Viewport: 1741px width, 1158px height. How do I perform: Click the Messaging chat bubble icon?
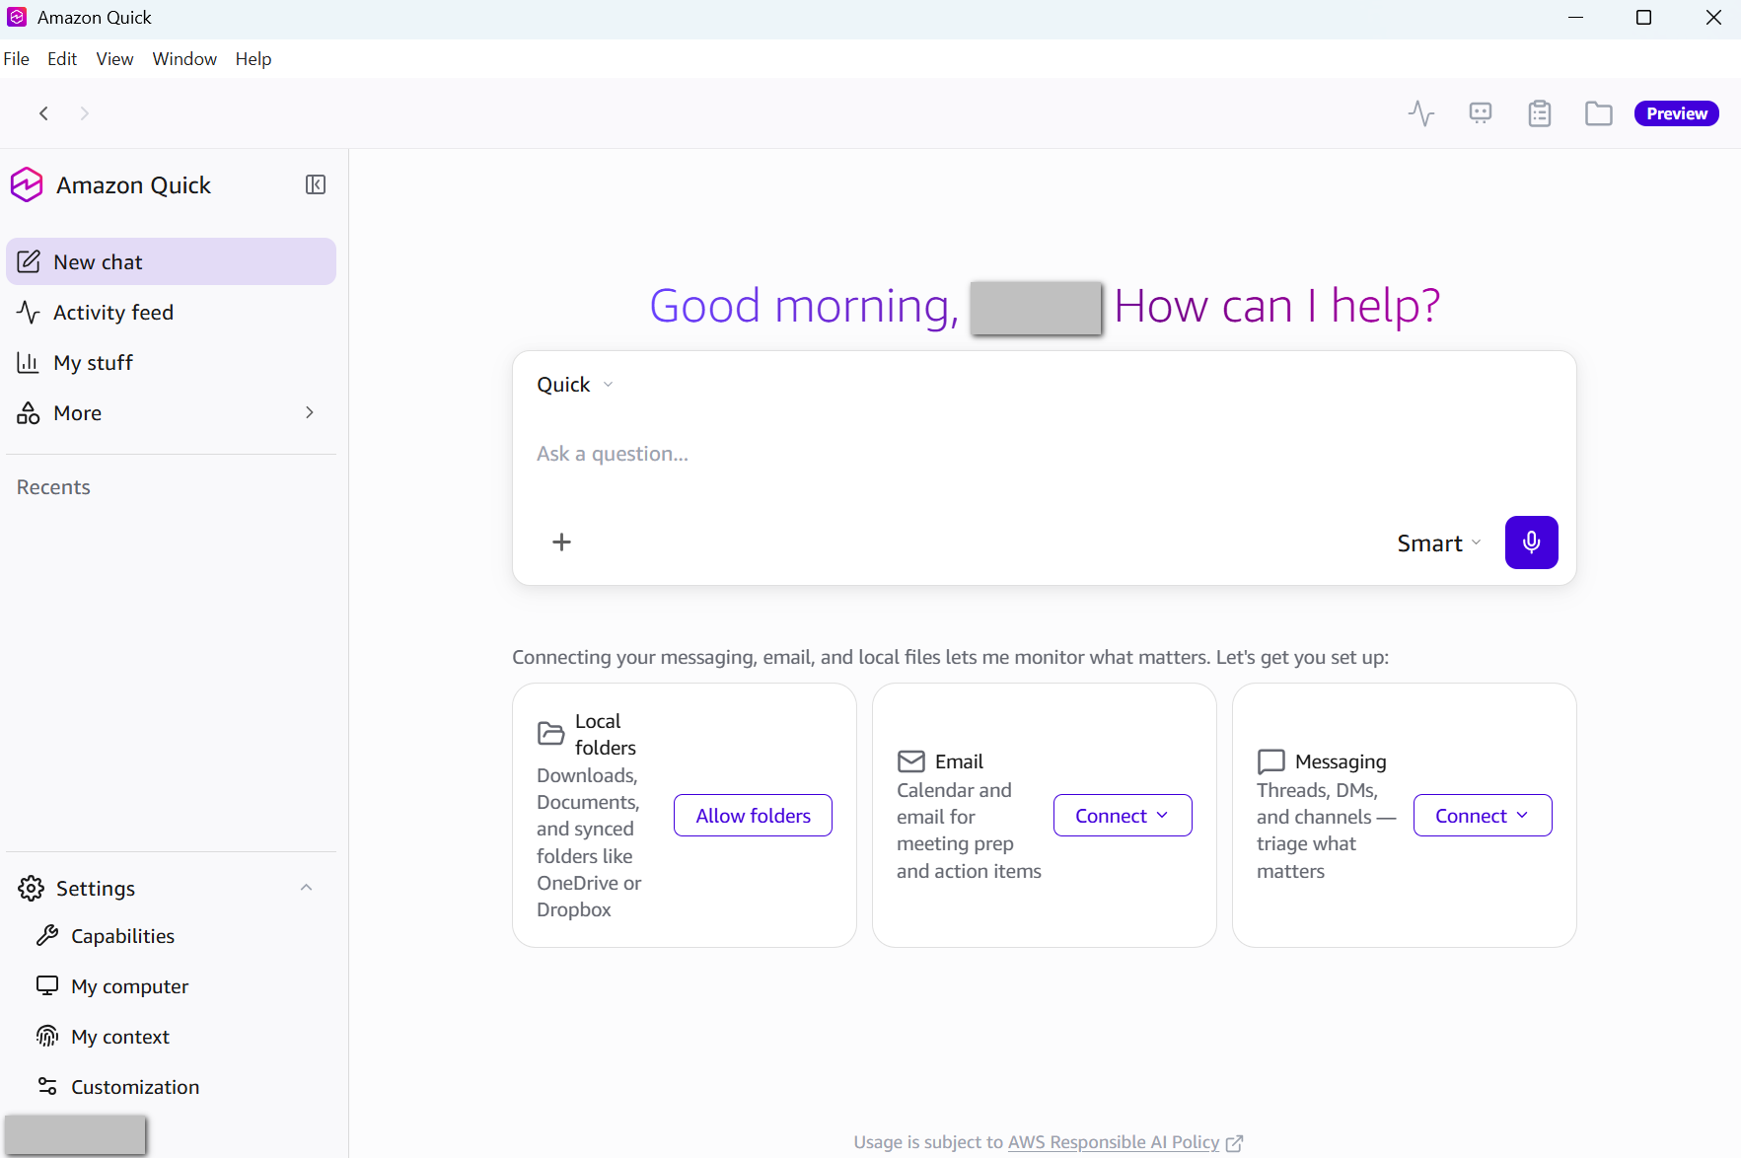click(1271, 761)
